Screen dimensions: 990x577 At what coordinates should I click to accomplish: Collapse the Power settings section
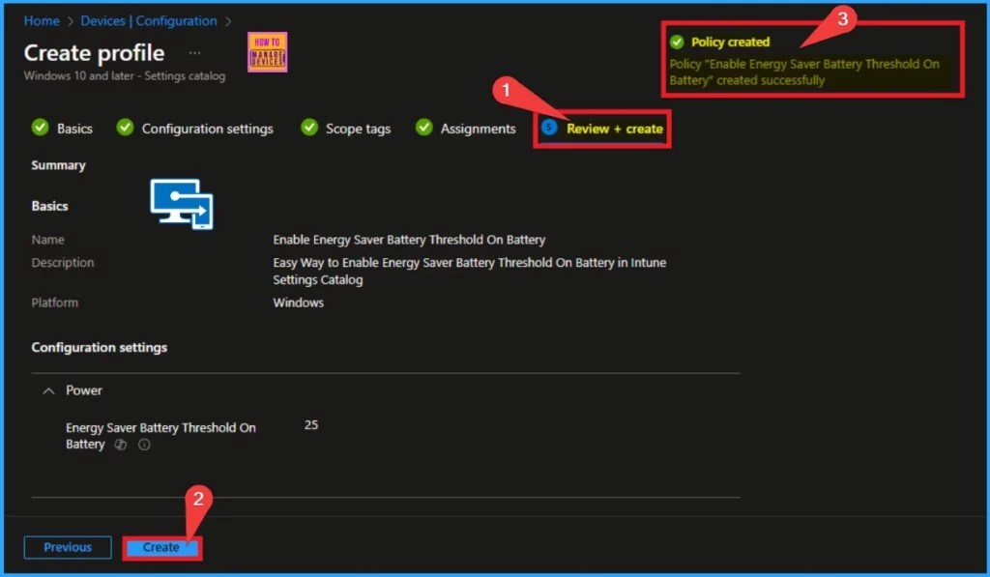pyautogui.click(x=48, y=390)
